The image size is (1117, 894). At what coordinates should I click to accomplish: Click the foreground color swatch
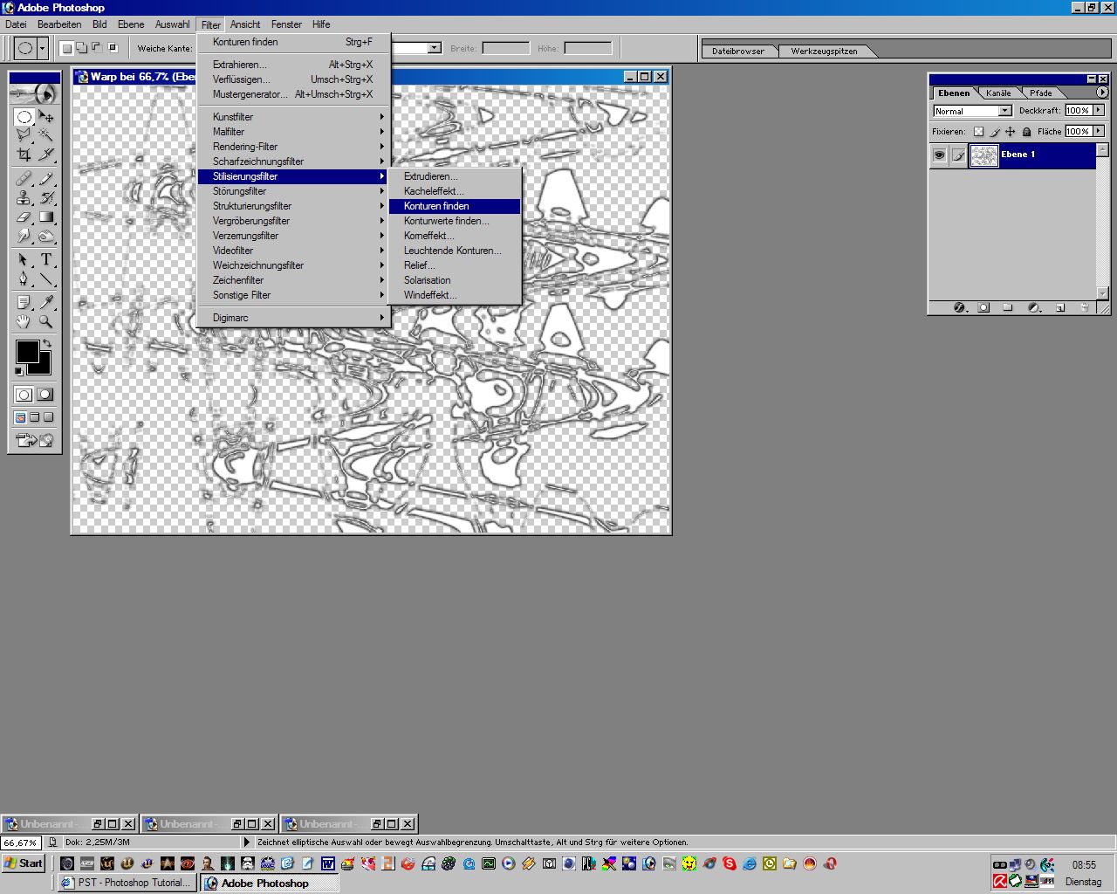point(26,351)
